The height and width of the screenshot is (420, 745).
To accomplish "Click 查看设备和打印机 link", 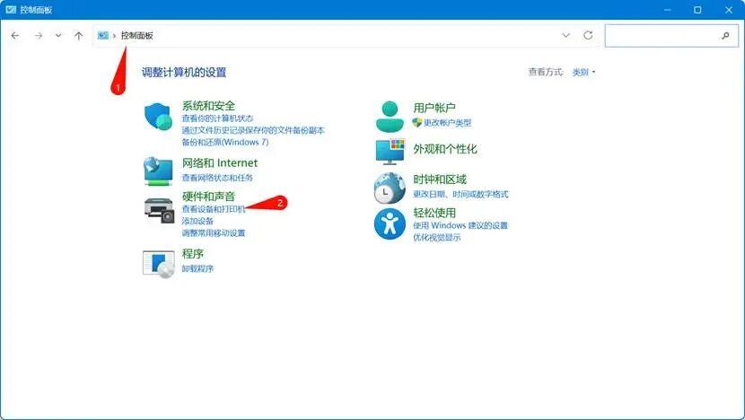I will (x=214, y=209).
